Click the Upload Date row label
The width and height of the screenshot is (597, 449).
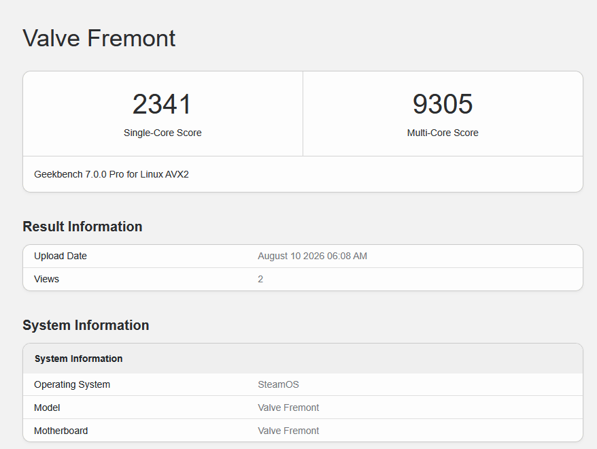60,256
